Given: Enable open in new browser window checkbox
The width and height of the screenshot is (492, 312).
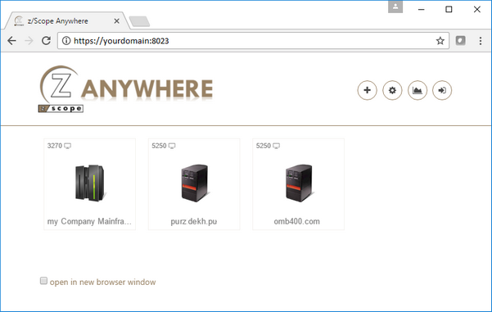Looking at the screenshot, I should 43,281.
